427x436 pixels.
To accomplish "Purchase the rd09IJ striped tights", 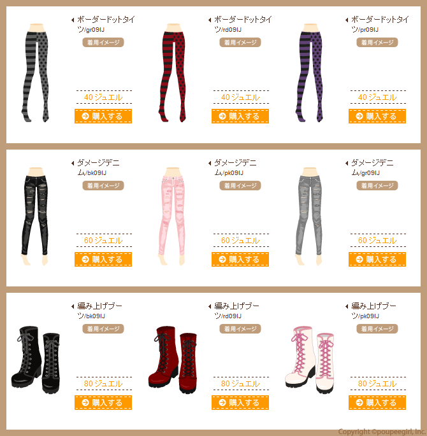I will tap(240, 116).
